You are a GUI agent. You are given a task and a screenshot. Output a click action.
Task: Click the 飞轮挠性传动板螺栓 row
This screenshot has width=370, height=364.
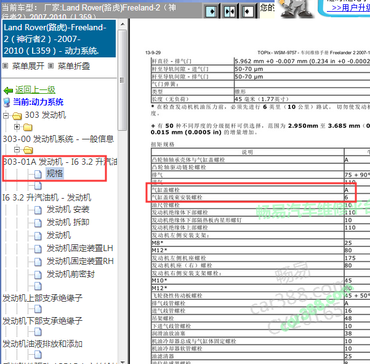pos(260,296)
